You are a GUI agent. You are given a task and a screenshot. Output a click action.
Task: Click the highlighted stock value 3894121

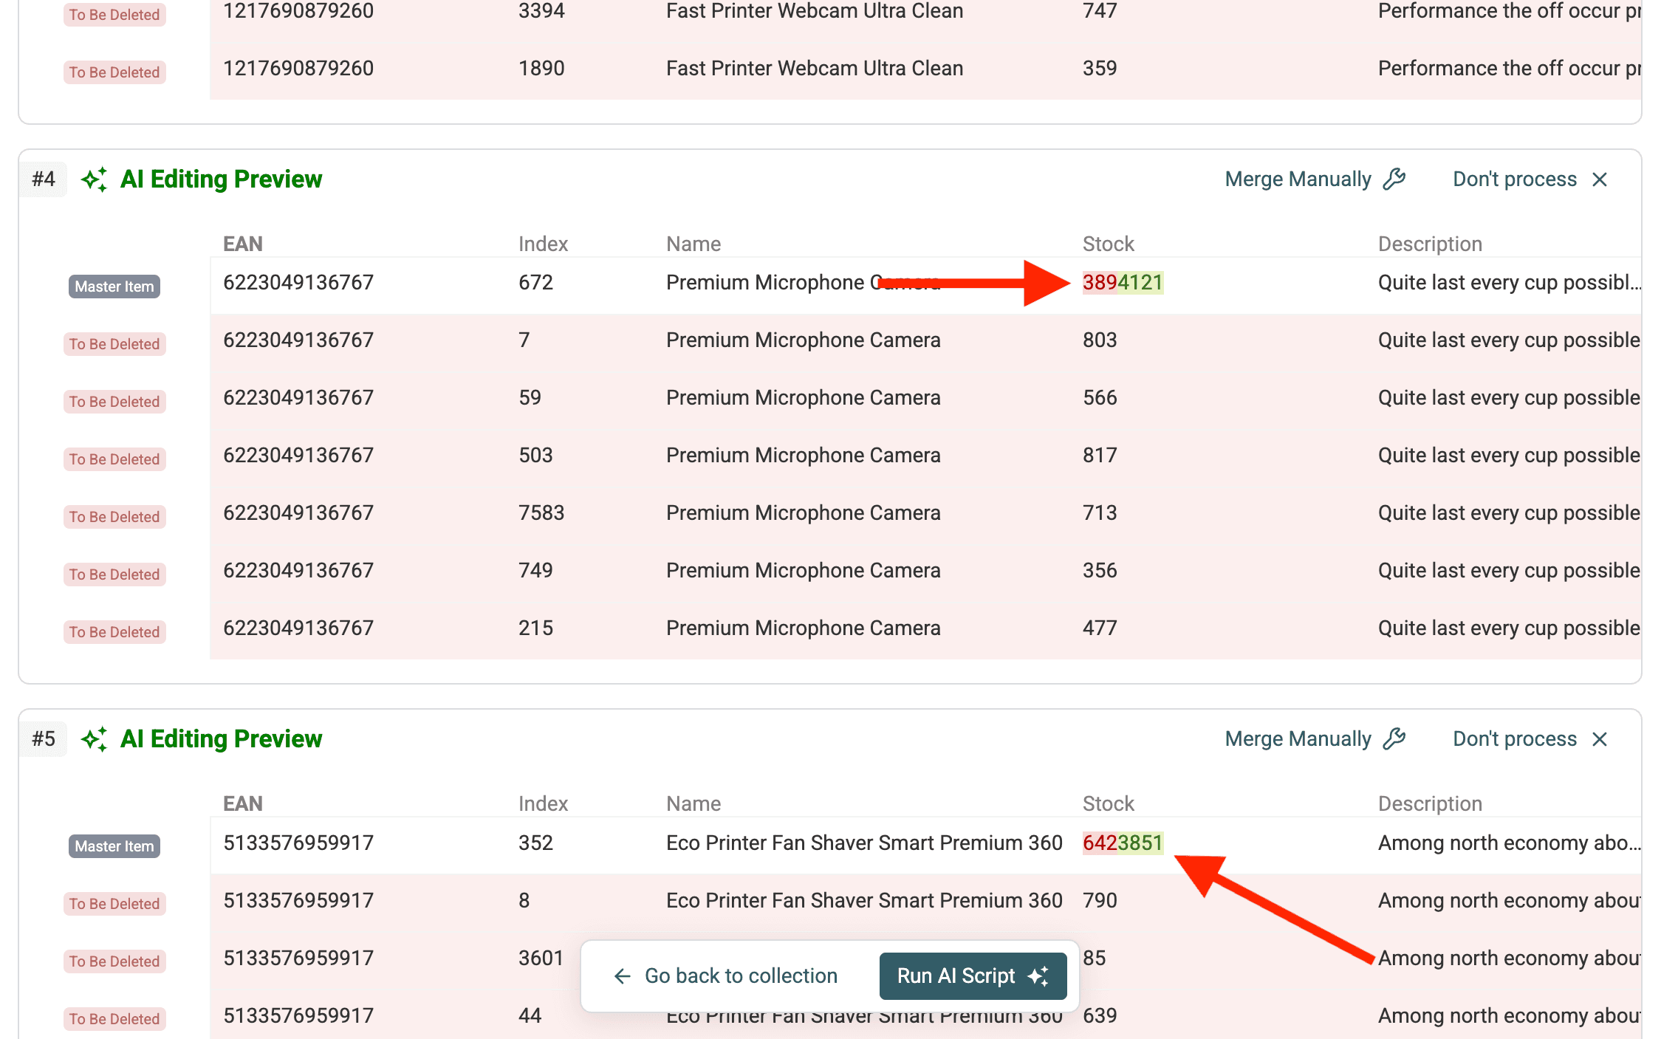point(1123,283)
